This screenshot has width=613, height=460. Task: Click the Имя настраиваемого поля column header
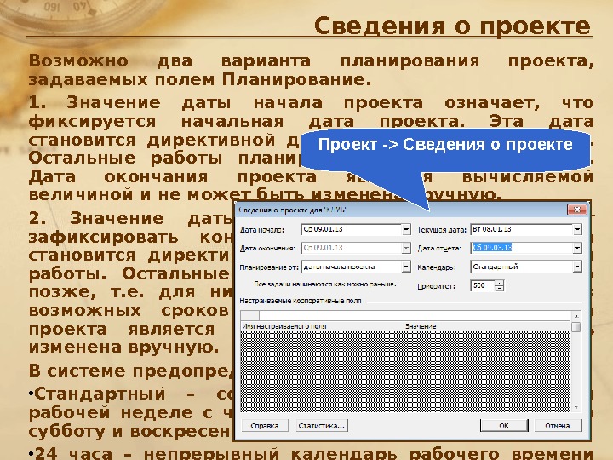[x=322, y=326]
